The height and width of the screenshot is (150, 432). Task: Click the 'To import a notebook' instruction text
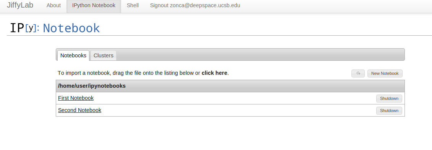tap(129, 73)
